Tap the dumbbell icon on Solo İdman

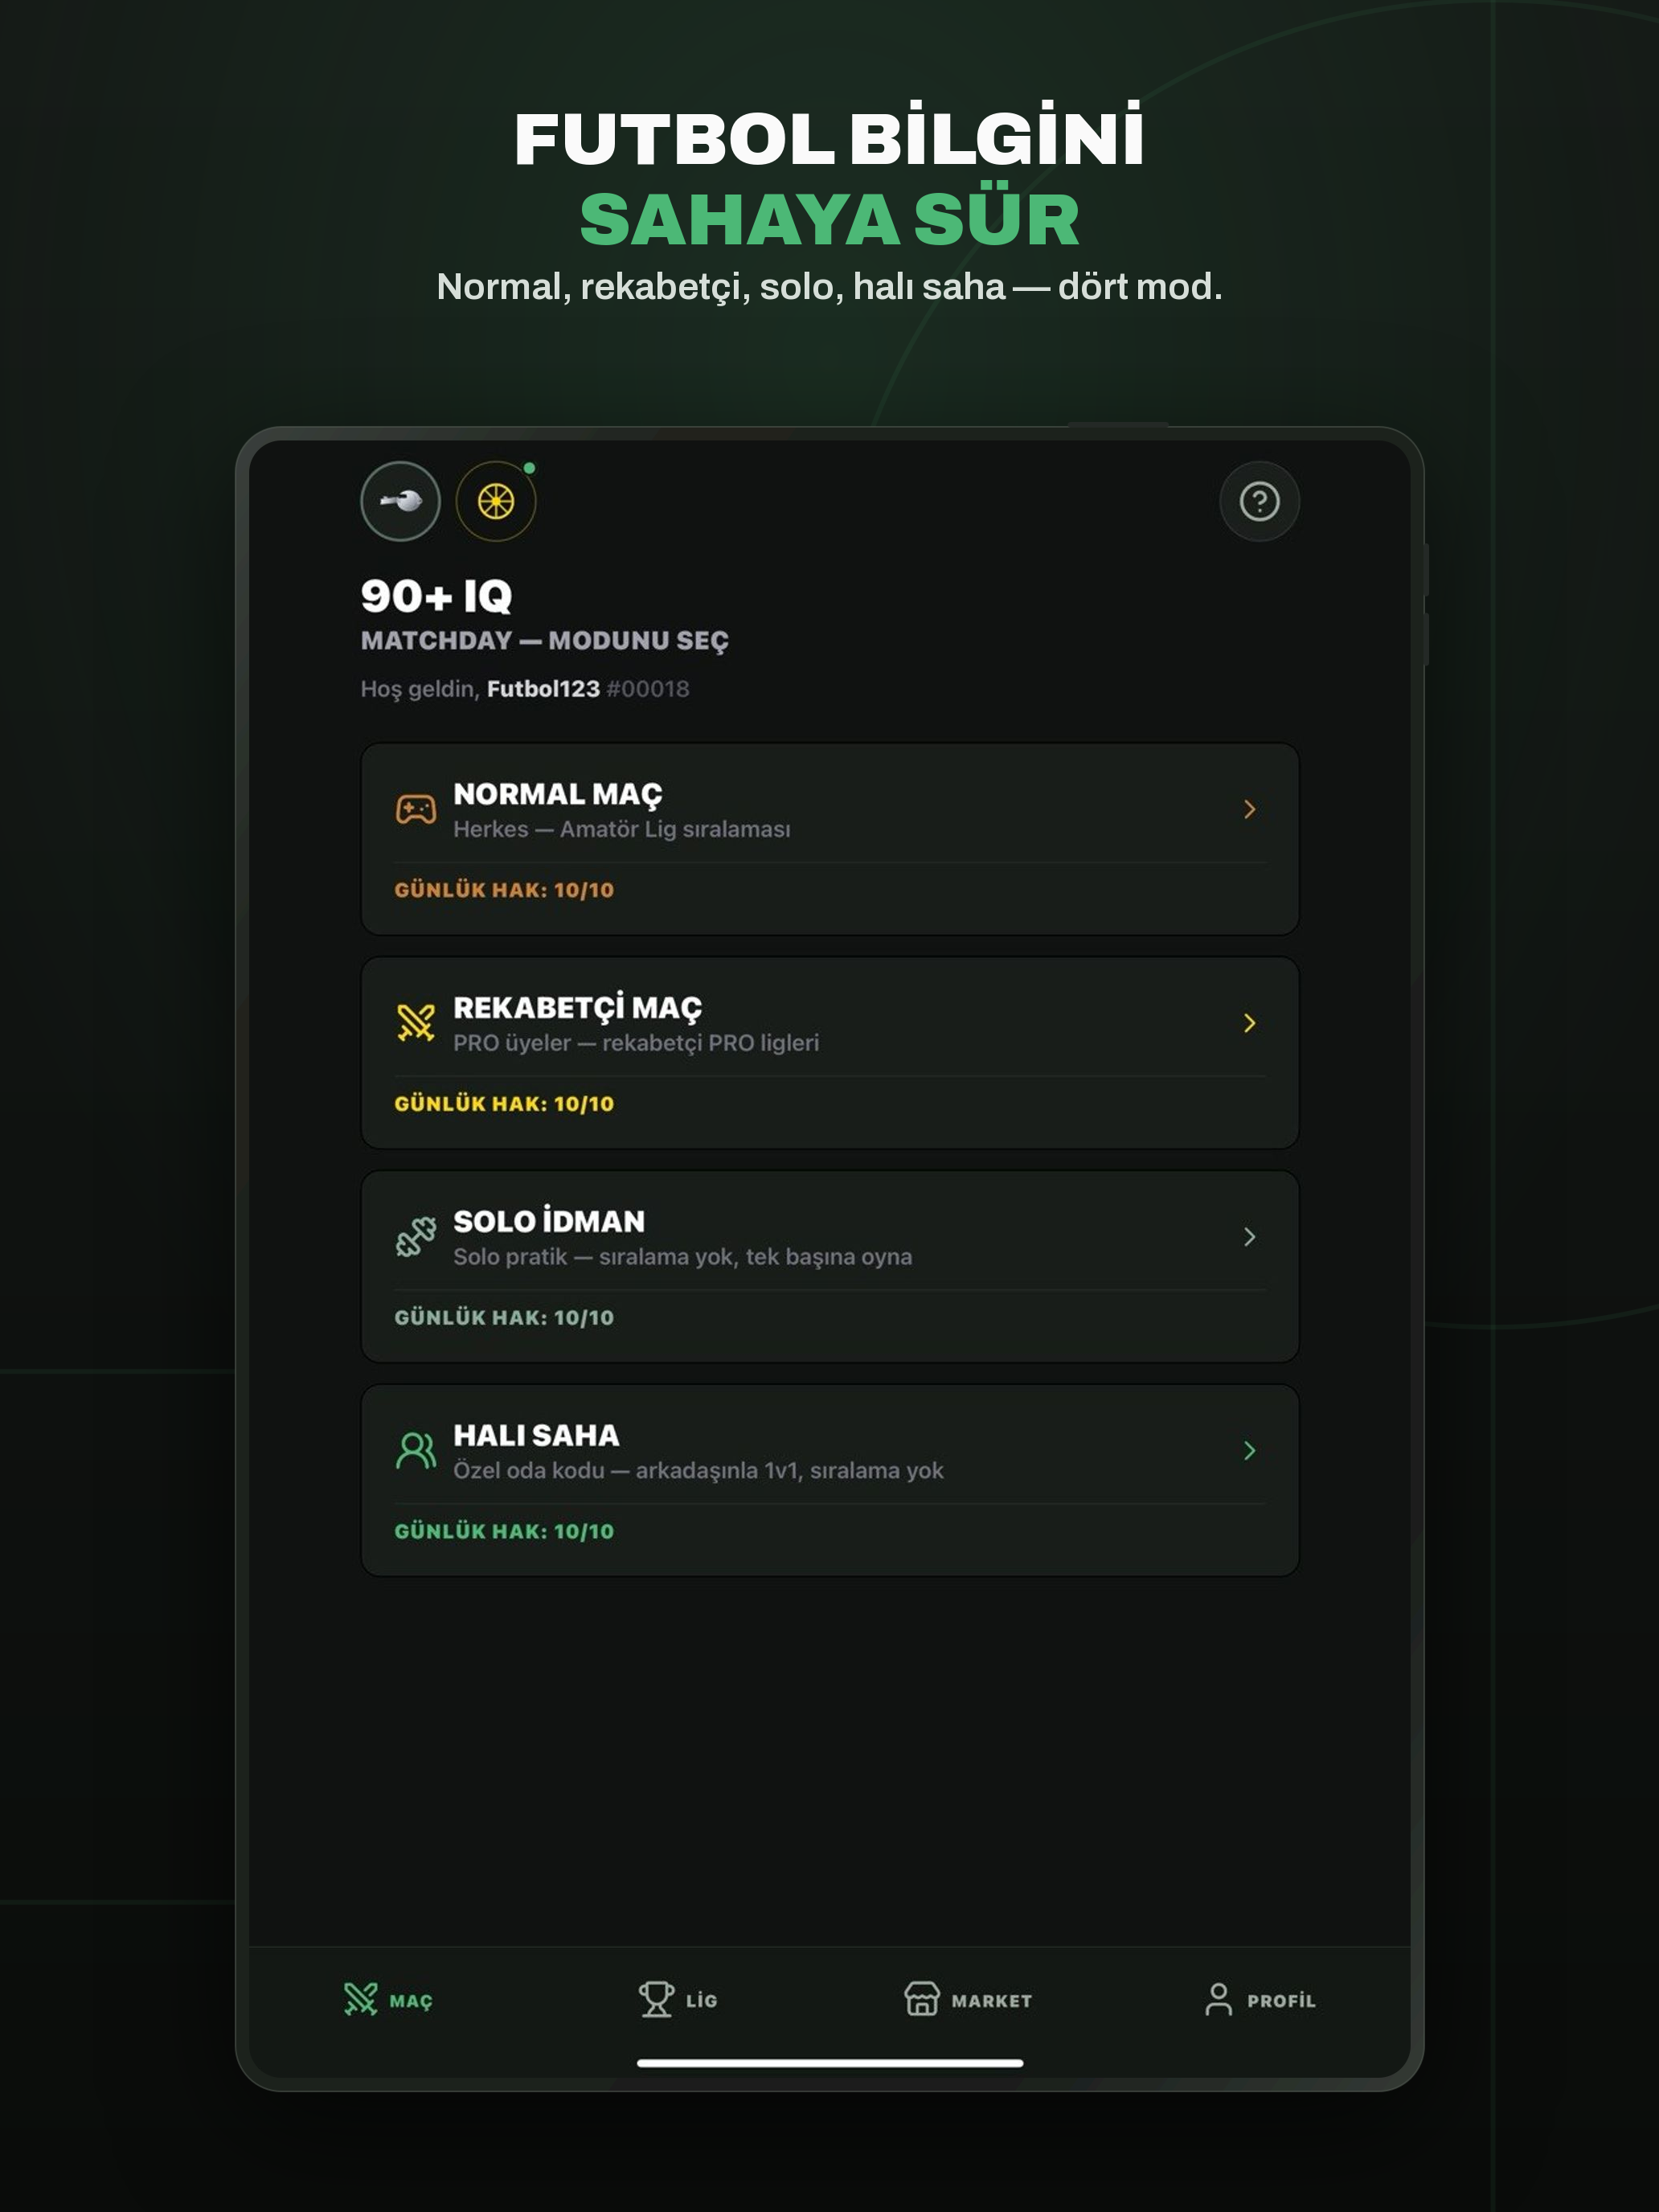point(416,1236)
